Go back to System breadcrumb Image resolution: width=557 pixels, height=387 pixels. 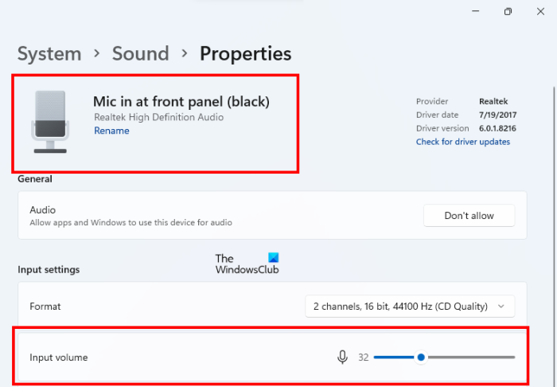49,54
